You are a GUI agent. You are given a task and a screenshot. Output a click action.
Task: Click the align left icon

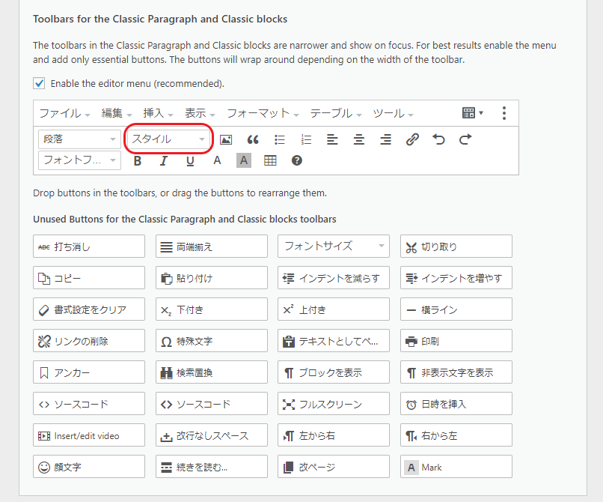pyautogui.click(x=332, y=139)
